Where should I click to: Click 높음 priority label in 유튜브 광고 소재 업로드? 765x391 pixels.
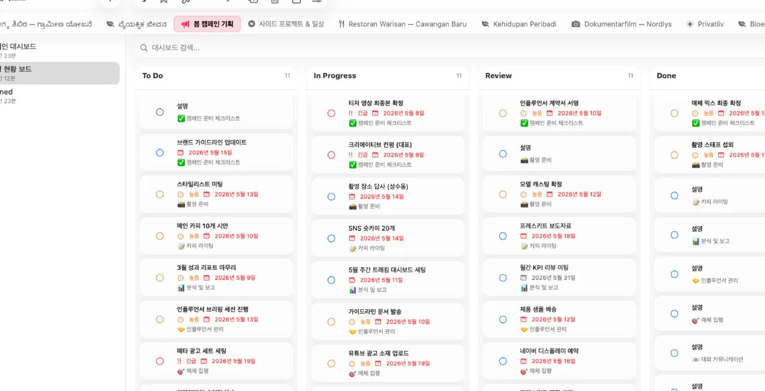pyautogui.click(x=366, y=363)
